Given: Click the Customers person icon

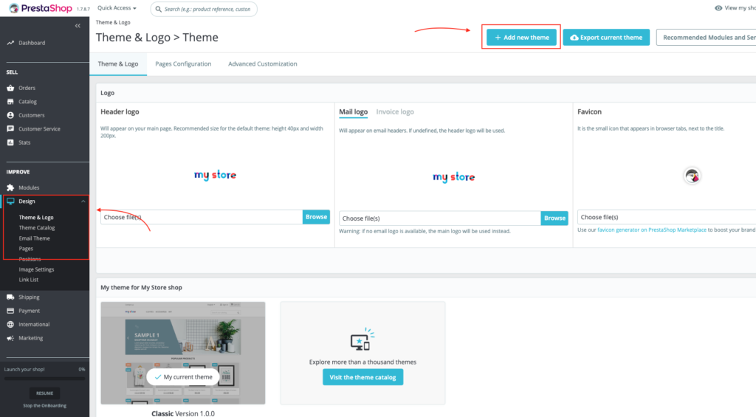Looking at the screenshot, I should click(x=10, y=115).
